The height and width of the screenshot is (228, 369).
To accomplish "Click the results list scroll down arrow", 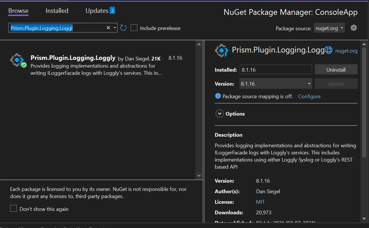I will pos(199,176).
